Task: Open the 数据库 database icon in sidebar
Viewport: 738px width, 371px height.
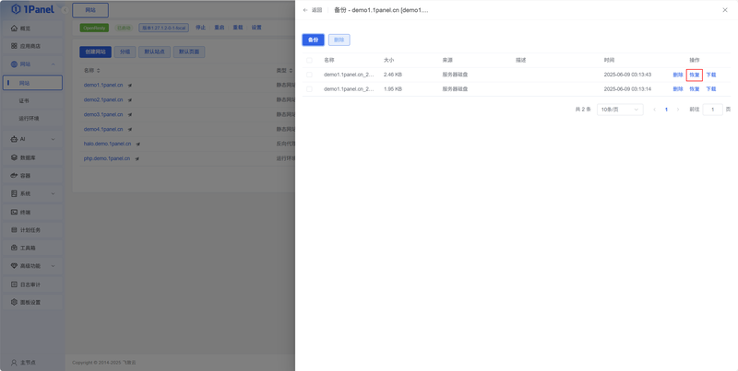Action: (14, 157)
